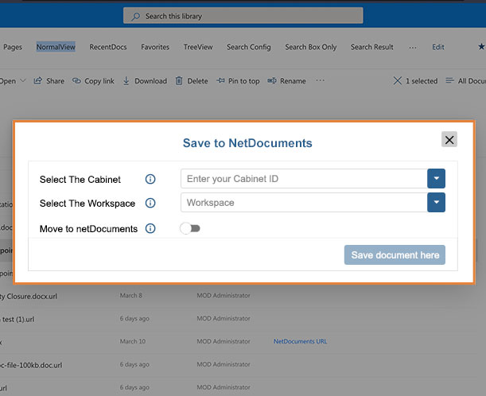Select the NormalView tab
Image resolution: width=486 pixels, height=396 pixels.
(x=56, y=47)
